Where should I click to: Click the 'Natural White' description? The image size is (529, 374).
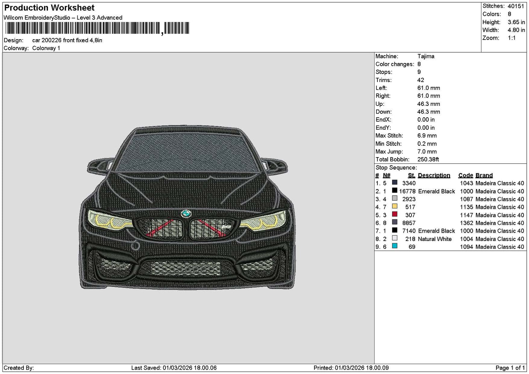[x=435, y=239]
